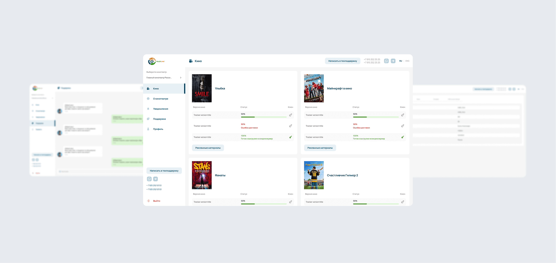The image size is (556, 263).
Task: Click Готов к выгрузке status in Майнкрафт card
Action: [369, 139]
